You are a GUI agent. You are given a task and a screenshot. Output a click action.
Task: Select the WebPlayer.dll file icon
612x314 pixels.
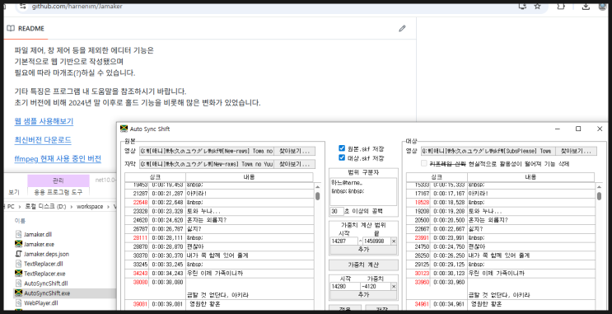coord(18,302)
